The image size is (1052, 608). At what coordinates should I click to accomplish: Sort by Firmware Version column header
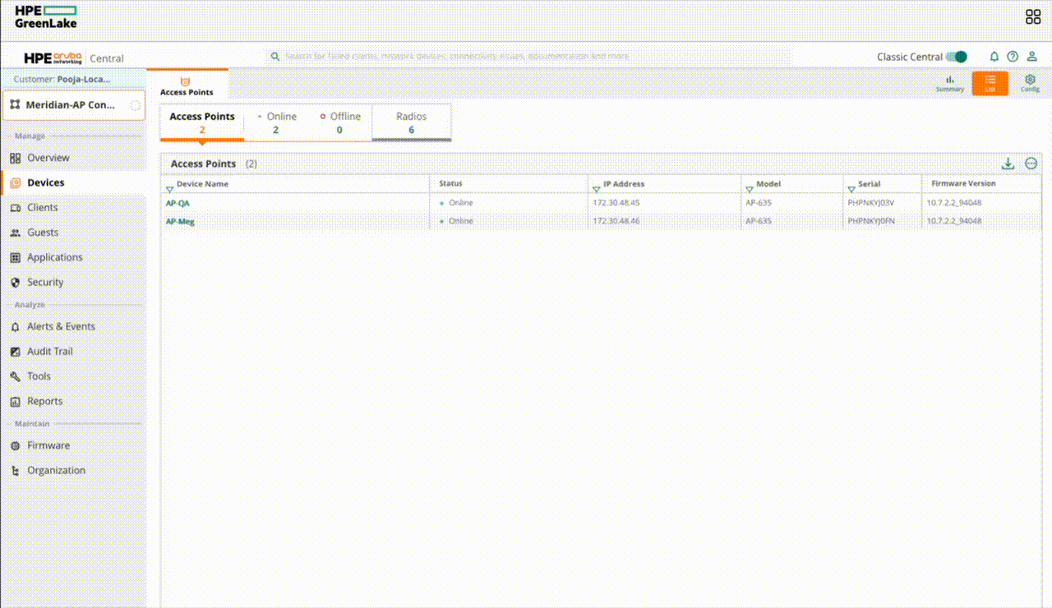[963, 184]
